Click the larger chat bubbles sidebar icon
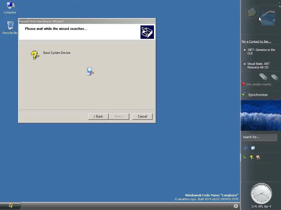The height and width of the screenshot is (210, 281). (x=263, y=77)
